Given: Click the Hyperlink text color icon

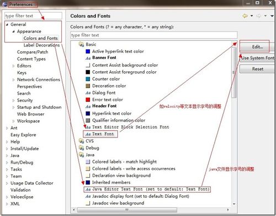Looking at the screenshot, I should pyautogui.click(x=88, y=113).
